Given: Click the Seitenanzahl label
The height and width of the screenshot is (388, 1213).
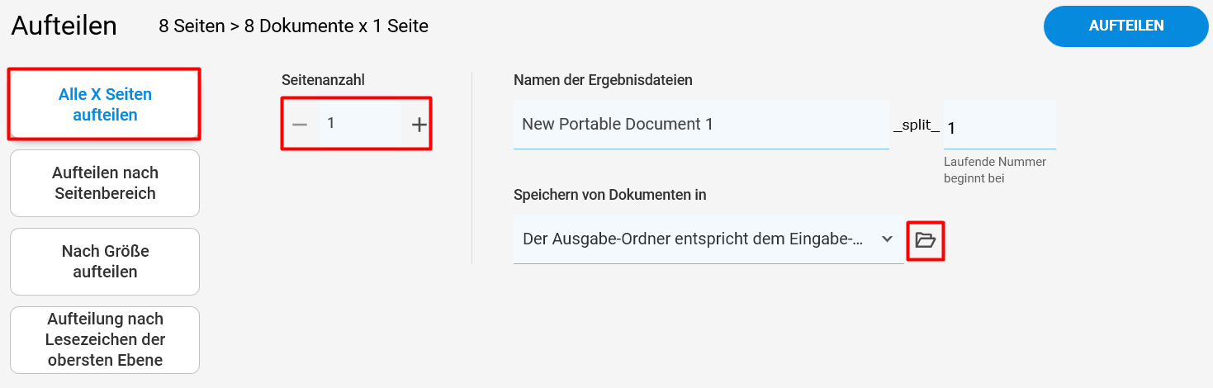Looking at the screenshot, I should tap(323, 80).
